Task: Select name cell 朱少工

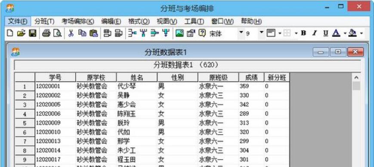Action: pos(137,151)
